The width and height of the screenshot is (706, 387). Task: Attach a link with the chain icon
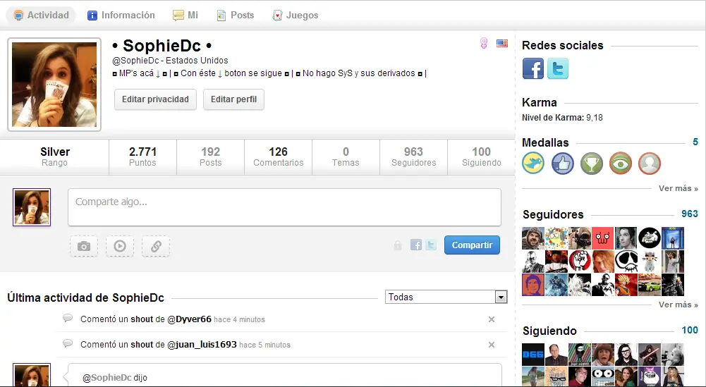click(156, 246)
